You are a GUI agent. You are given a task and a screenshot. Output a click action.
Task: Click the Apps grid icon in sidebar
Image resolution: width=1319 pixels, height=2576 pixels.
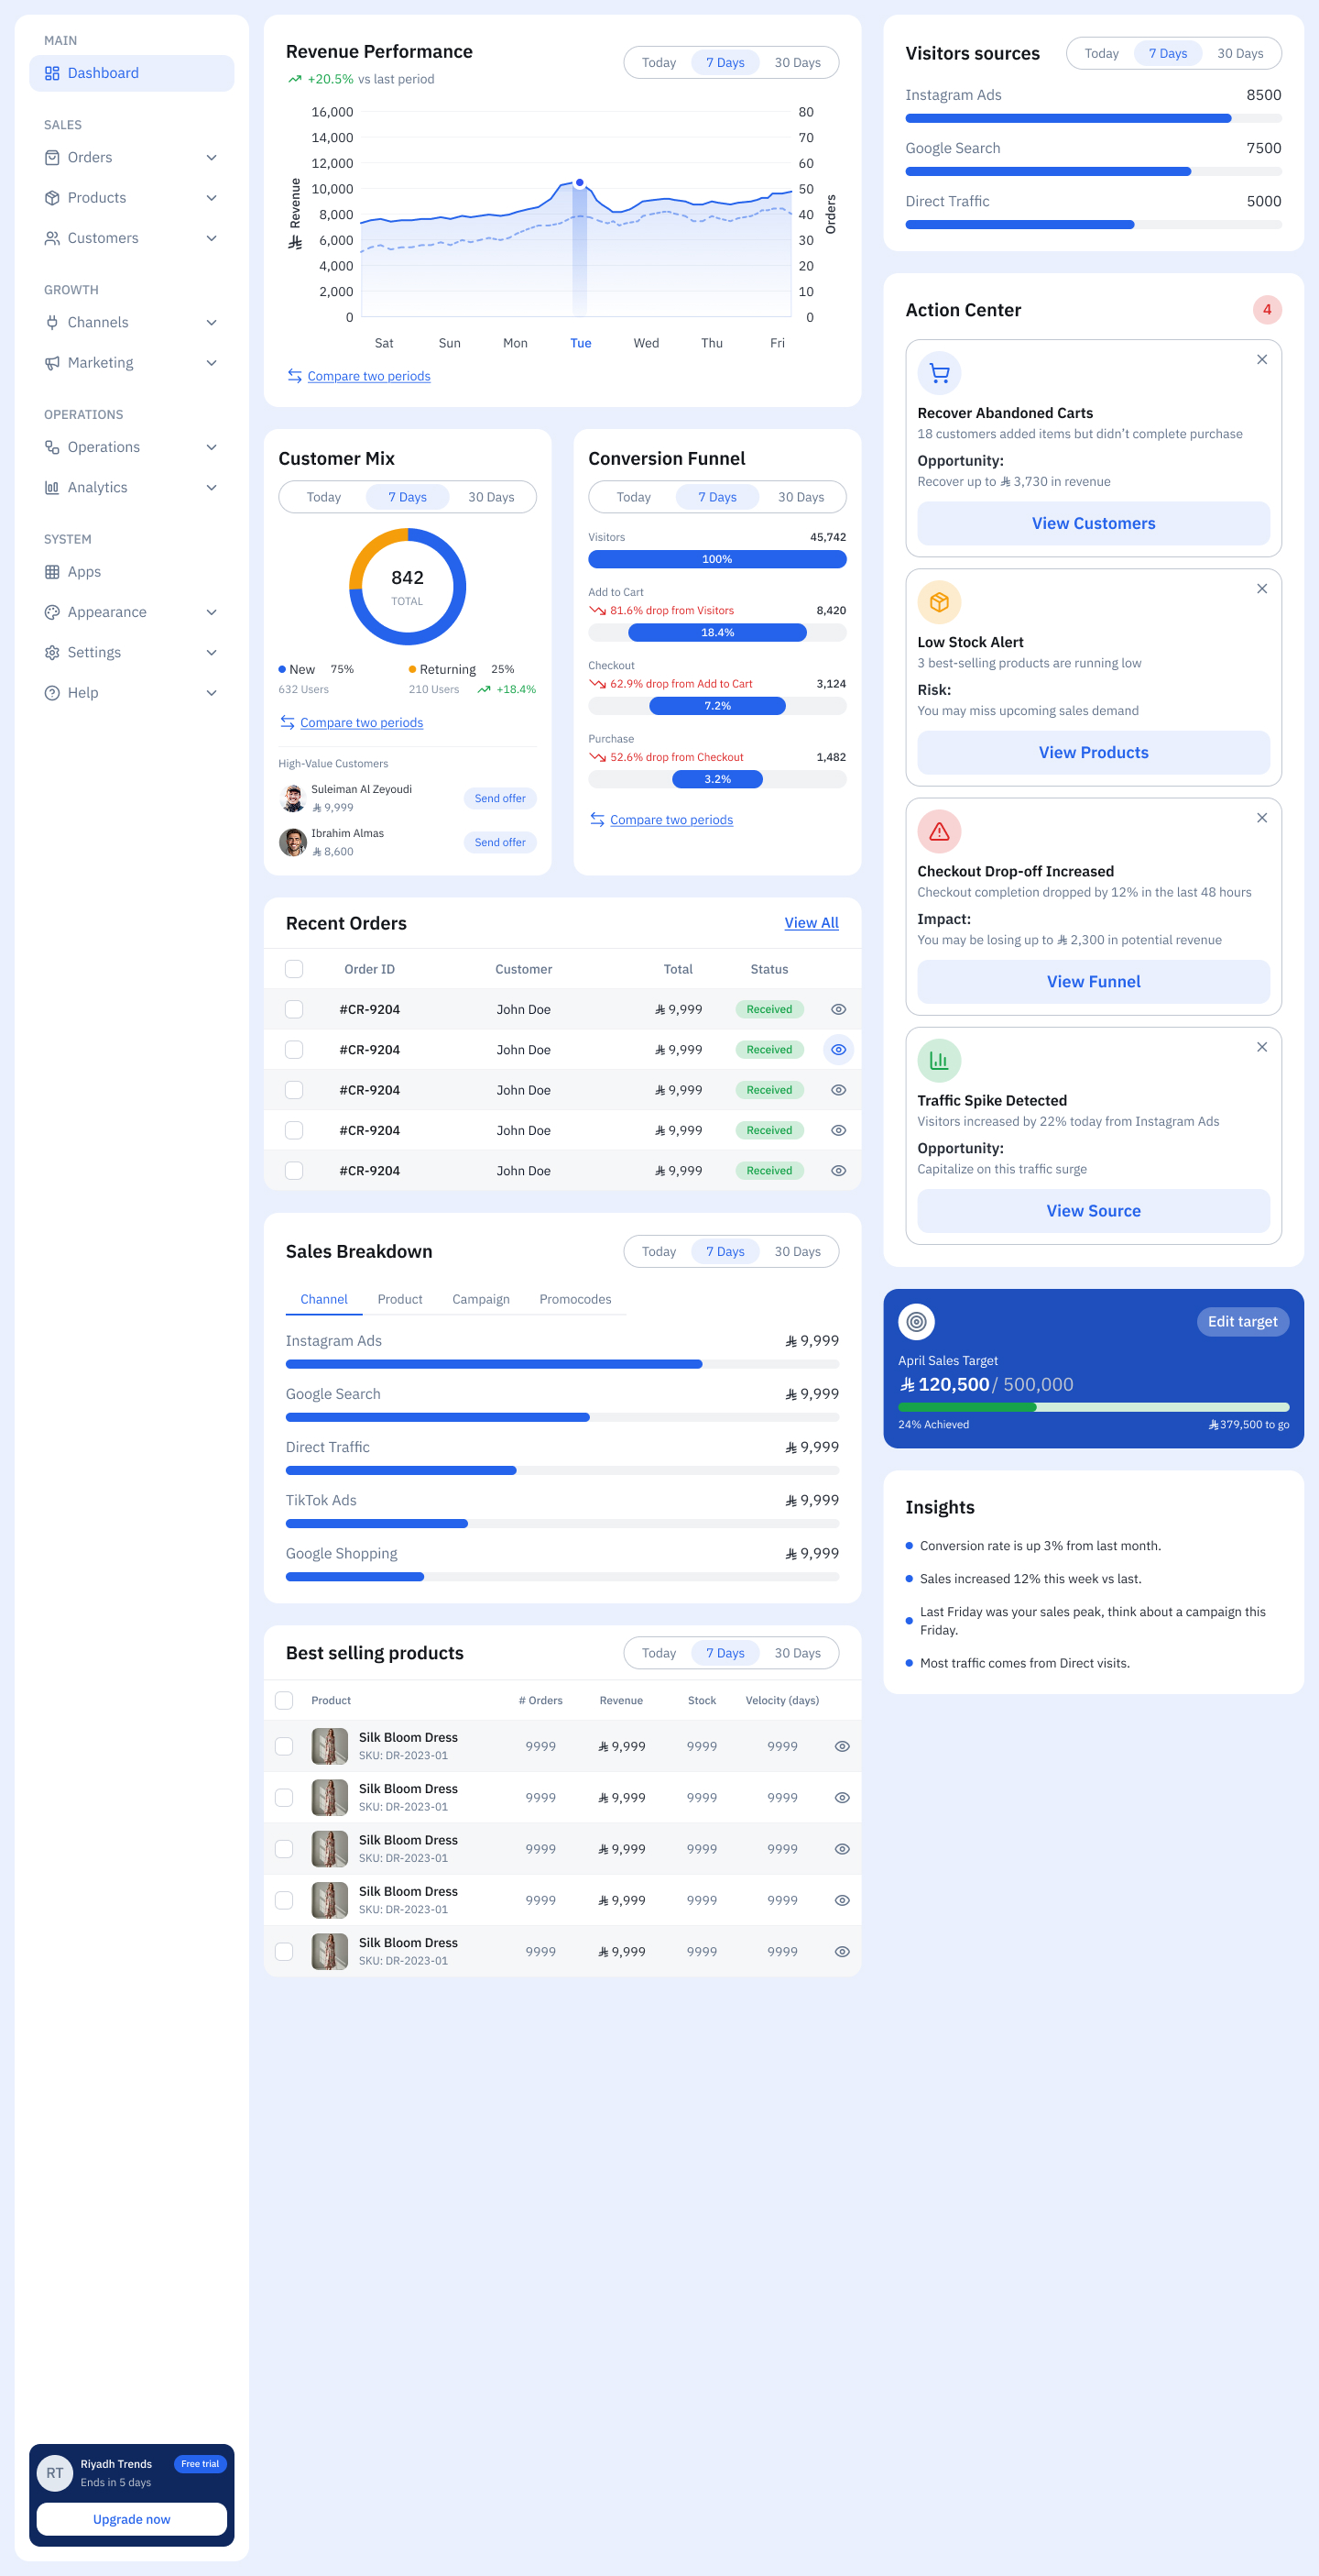coord(52,572)
